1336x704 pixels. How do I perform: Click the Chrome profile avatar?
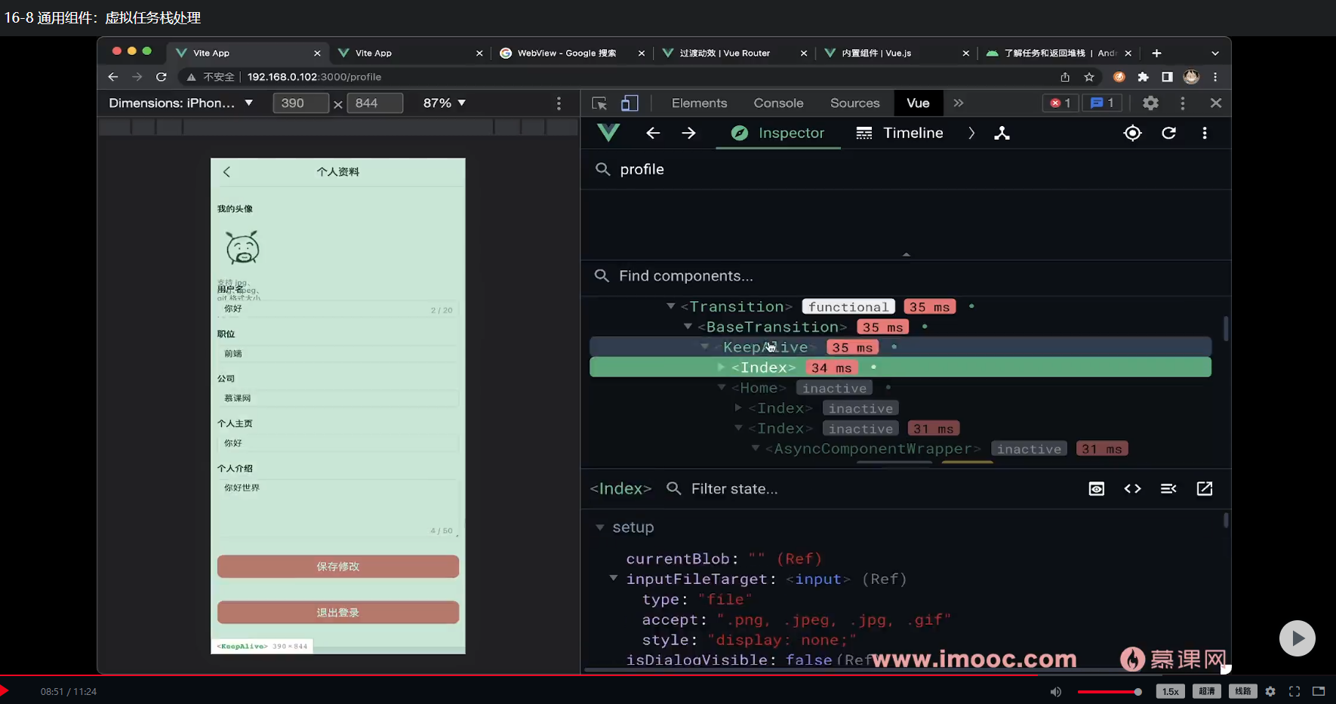point(1191,77)
